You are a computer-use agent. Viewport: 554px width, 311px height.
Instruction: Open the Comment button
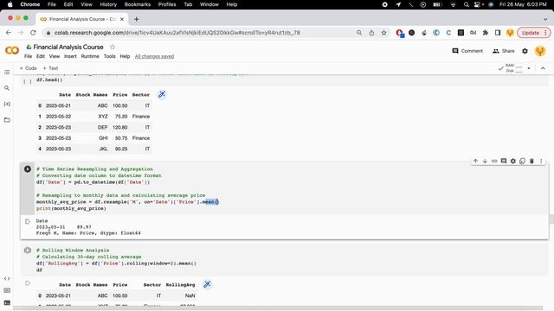coord(467,51)
